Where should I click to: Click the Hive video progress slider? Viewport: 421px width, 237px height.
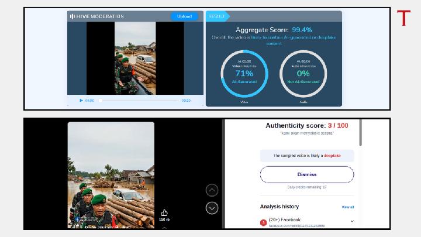(x=138, y=101)
